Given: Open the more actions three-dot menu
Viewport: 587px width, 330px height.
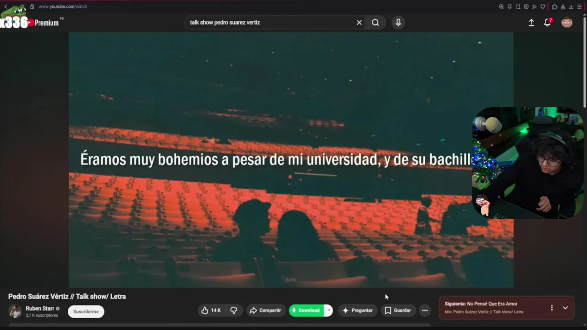Looking at the screenshot, I should click(425, 310).
